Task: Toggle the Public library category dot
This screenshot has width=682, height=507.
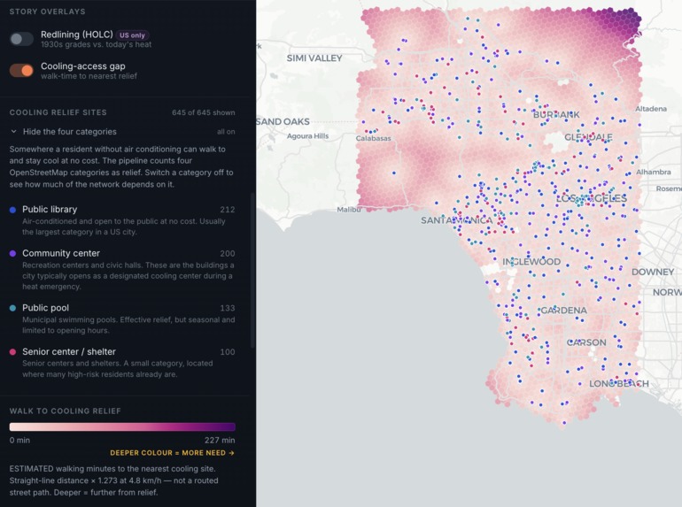Action: pos(13,210)
